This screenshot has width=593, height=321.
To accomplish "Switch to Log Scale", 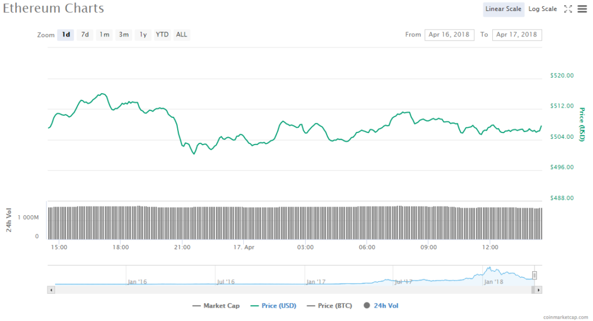I will click(x=543, y=9).
